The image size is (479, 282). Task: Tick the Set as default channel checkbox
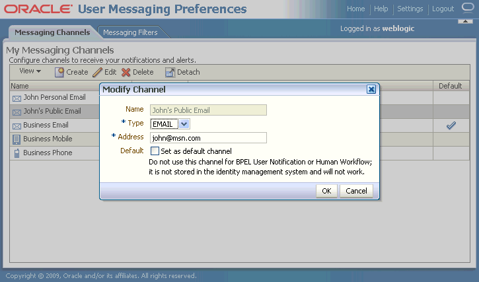coord(155,151)
